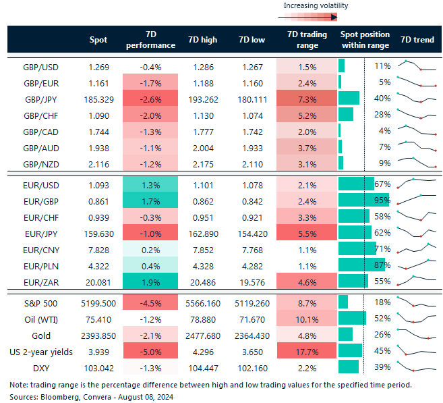Click the 10.1% Oil trading range cell
Viewport: 443px width, 403px height.
point(307,318)
